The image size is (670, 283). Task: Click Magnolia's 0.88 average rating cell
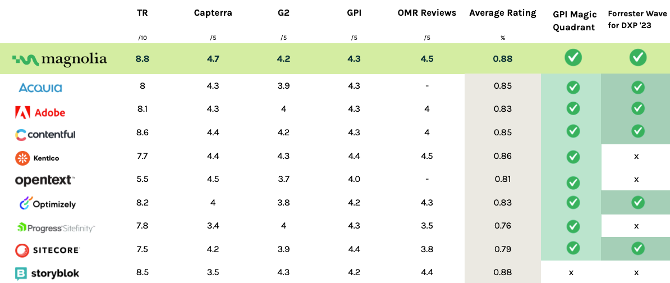[x=502, y=58]
